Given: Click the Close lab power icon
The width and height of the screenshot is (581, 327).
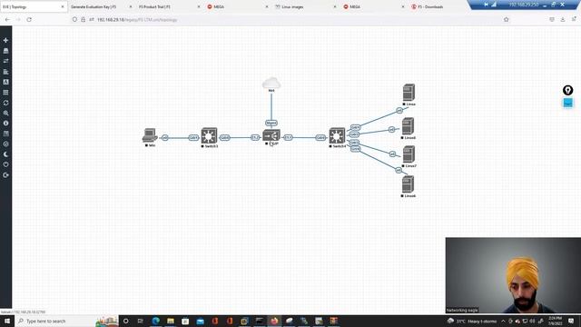Looking at the screenshot, I should pos(5,164).
